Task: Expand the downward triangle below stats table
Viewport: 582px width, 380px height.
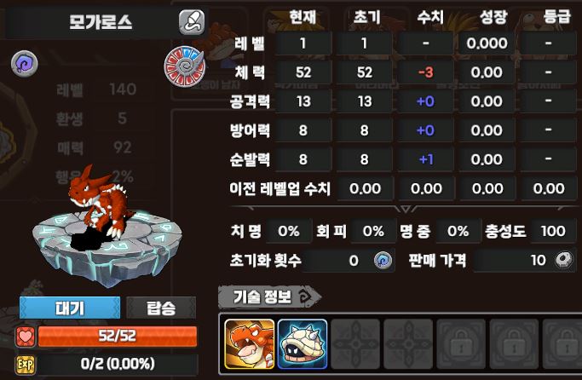Action: tap(406, 210)
